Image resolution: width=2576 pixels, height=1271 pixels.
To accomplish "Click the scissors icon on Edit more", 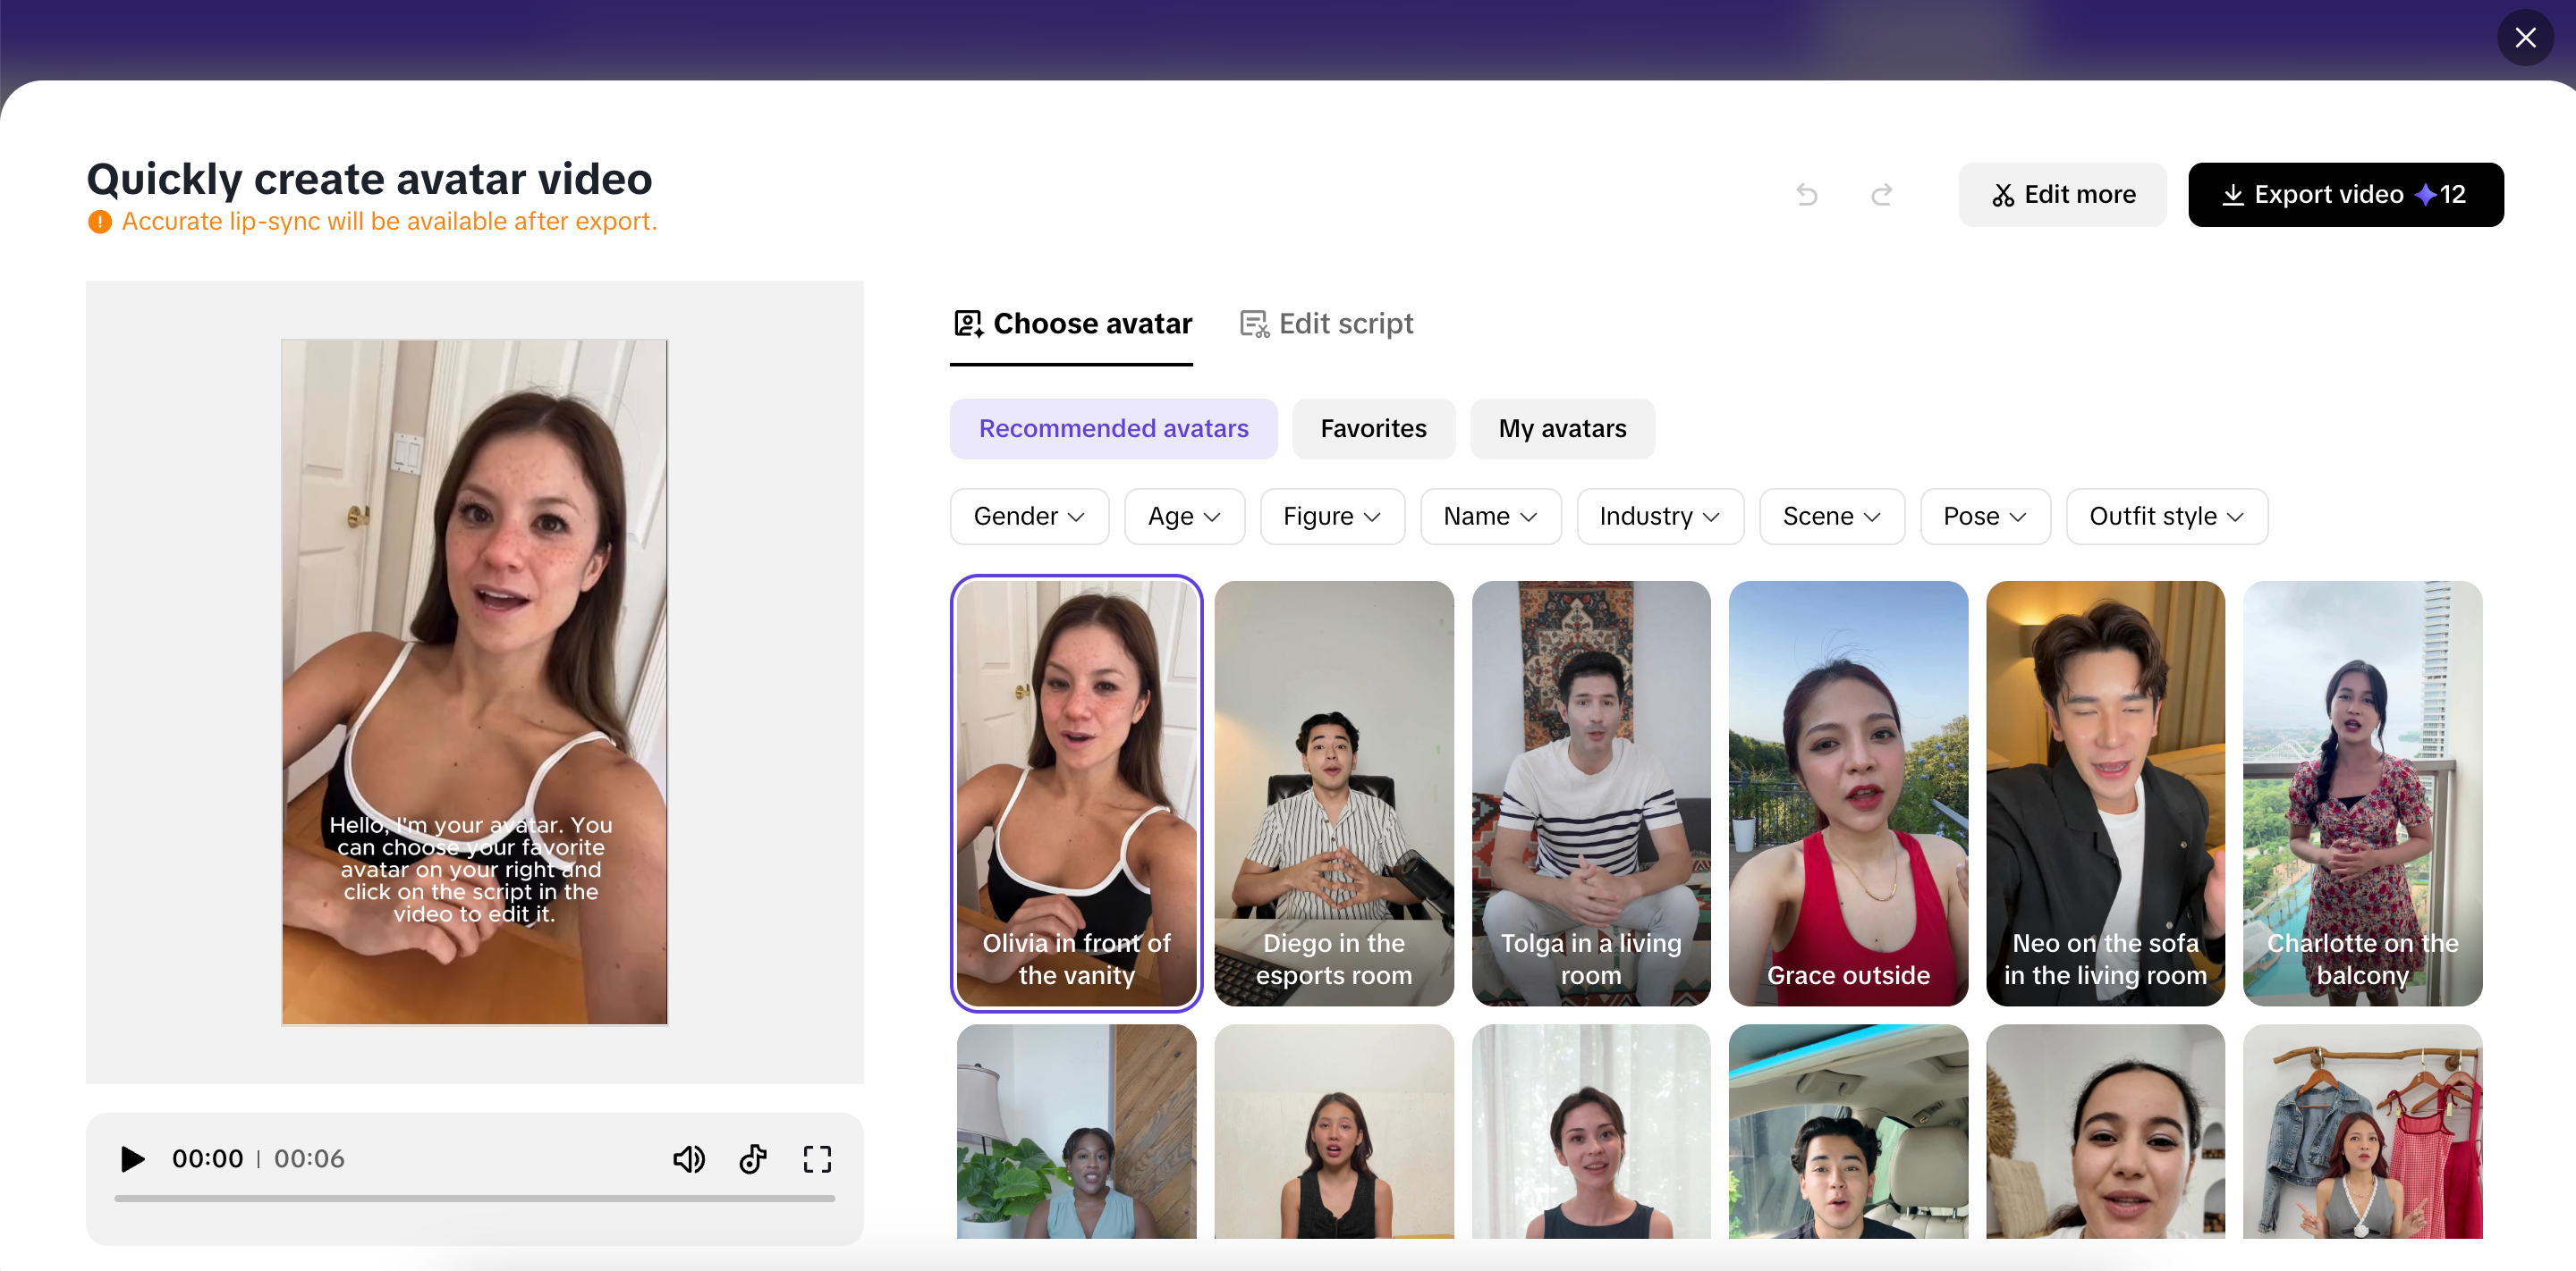I will click(2005, 194).
